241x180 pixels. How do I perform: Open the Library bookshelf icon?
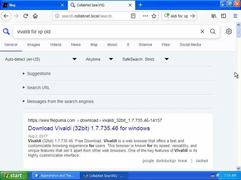pyautogui.click(x=214, y=16)
